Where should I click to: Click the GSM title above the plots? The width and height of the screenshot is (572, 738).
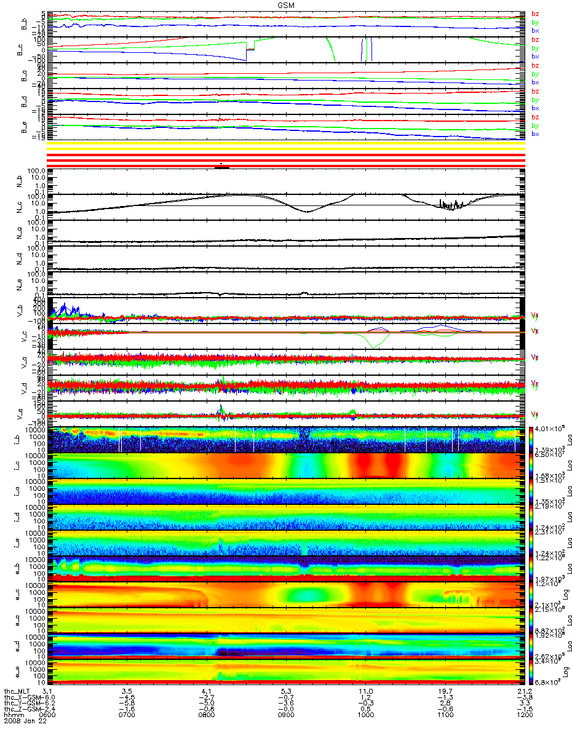pos(285,4)
